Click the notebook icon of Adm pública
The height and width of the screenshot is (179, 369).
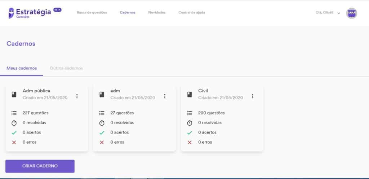point(14,95)
